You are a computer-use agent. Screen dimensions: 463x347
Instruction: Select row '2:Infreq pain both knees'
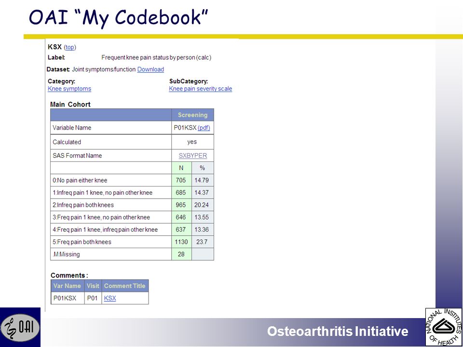[132, 205]
